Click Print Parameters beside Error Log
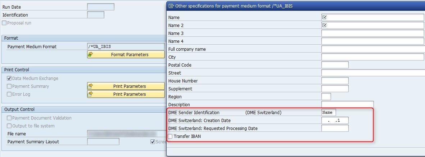425x157 pixels. click(x=126, y=94)
